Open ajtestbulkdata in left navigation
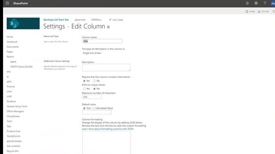 click(x=14, y=141)
